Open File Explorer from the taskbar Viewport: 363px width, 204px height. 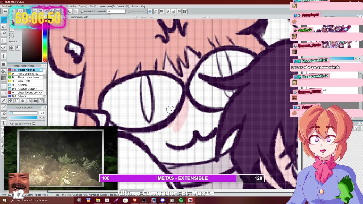point(98,200)
